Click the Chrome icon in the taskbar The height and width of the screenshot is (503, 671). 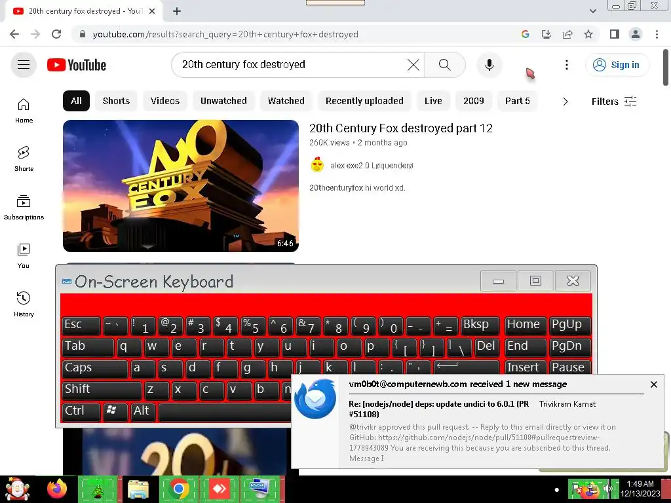click(178, 489)
